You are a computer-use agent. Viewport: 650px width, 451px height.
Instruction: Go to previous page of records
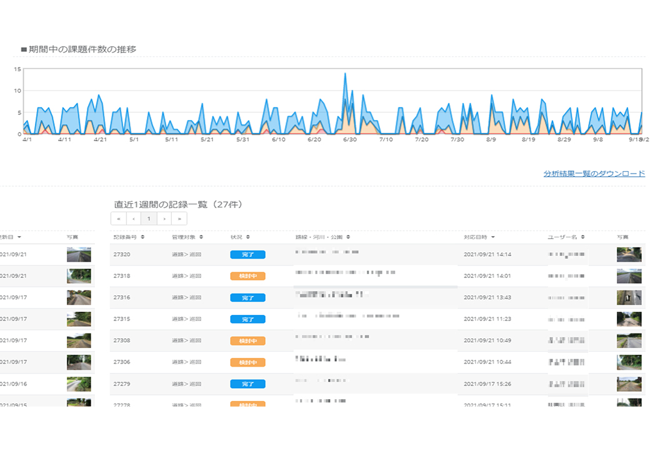click(133, 219)
